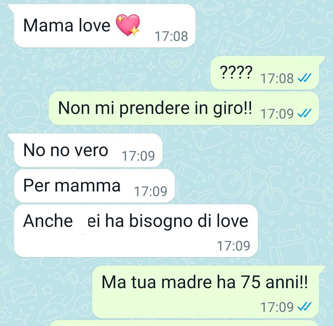The height and width of the screenshot is (326, 333).
Task: Tap the 17:08 timestamp beside ????
Action: [x=277, y=78]
